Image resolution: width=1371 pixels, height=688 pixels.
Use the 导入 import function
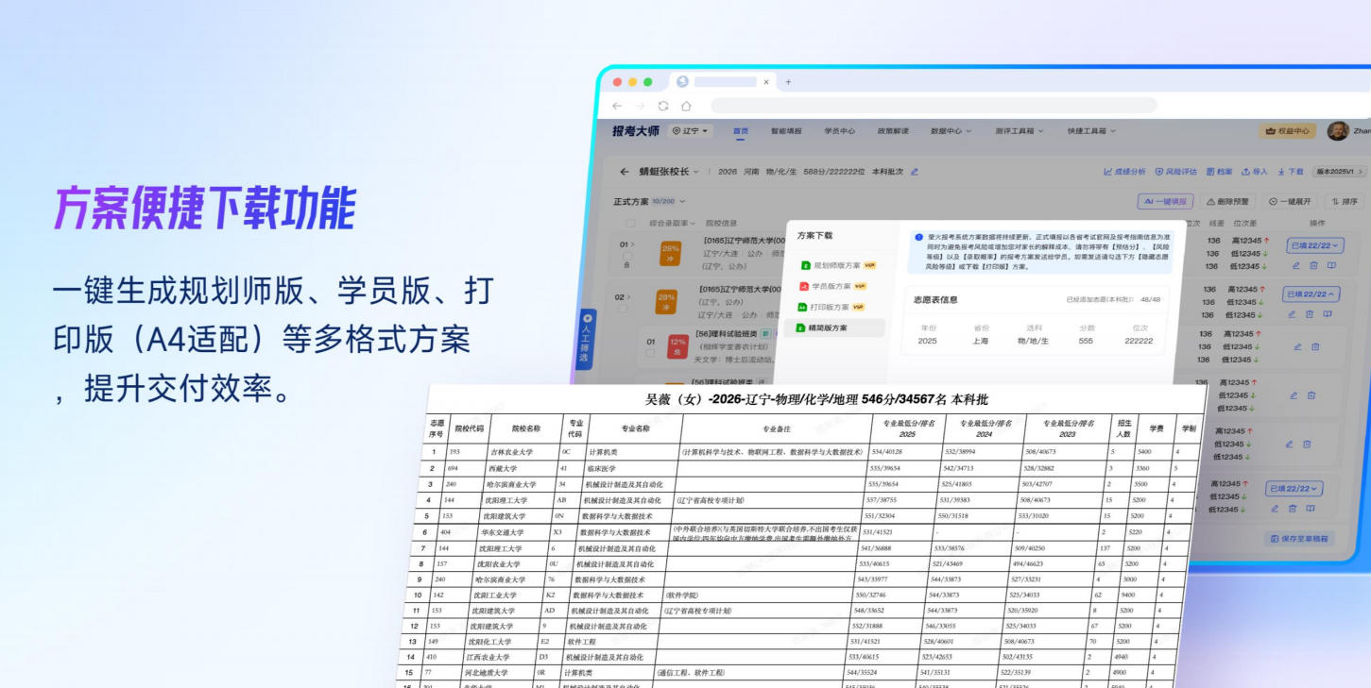pyautogui.click(x=1257, y=171)
